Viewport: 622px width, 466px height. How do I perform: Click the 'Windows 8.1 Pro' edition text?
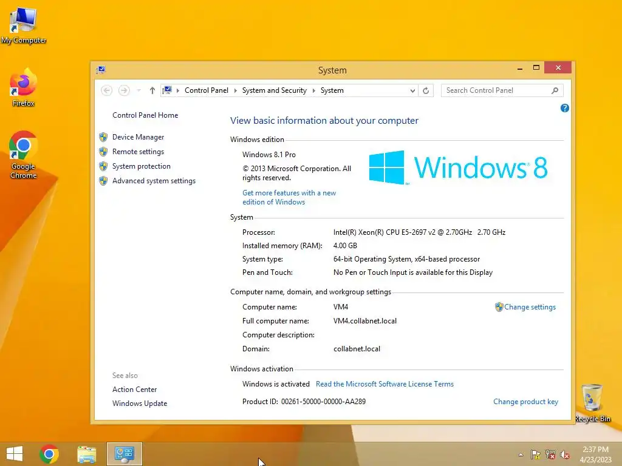[269, 155]
